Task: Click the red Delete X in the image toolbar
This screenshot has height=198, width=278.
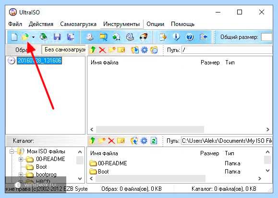Action: coord(102,50)
